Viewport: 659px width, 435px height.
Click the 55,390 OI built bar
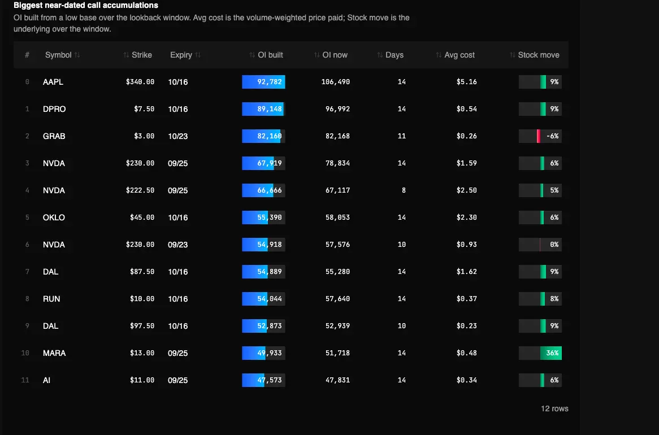tap(263, 217)
